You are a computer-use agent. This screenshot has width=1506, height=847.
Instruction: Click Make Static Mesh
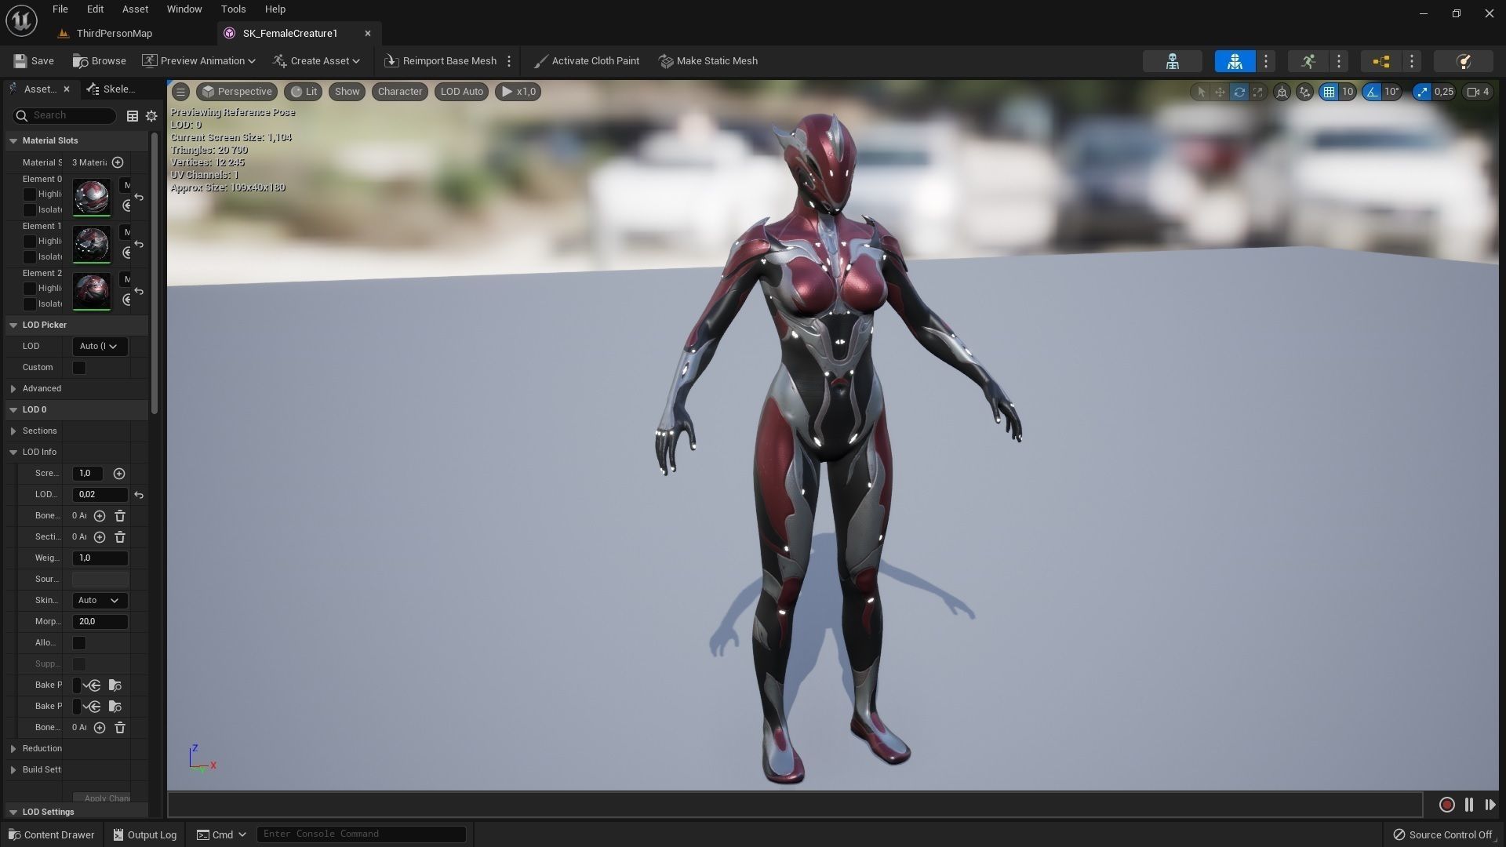[708, 61]
